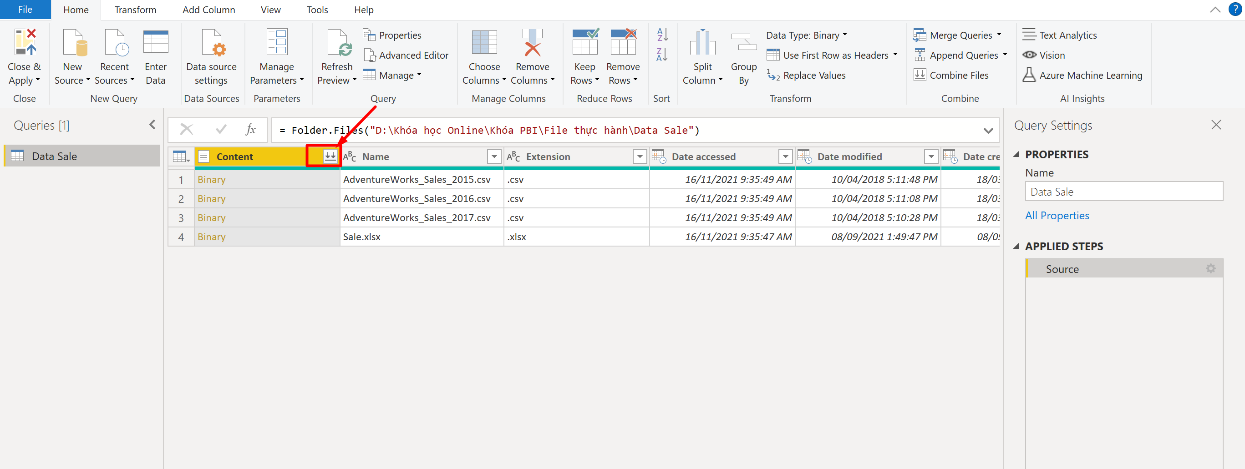Switch to the View tab
The width and height of the screenshot is (1245, 469).
[x=271, y=10]
